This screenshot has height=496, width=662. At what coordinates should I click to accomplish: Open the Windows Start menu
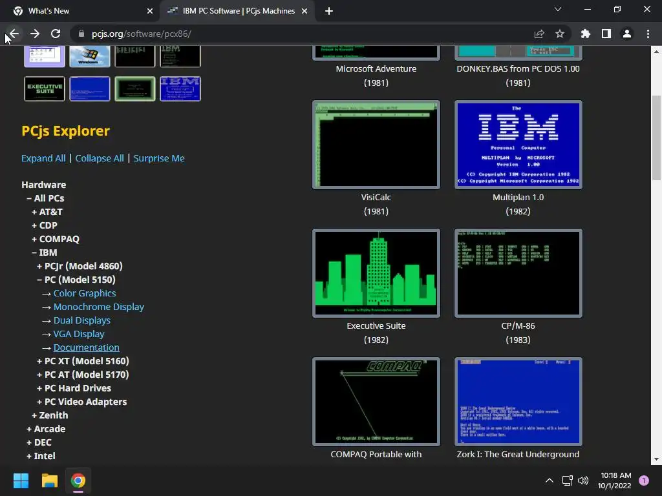[21, 480]
